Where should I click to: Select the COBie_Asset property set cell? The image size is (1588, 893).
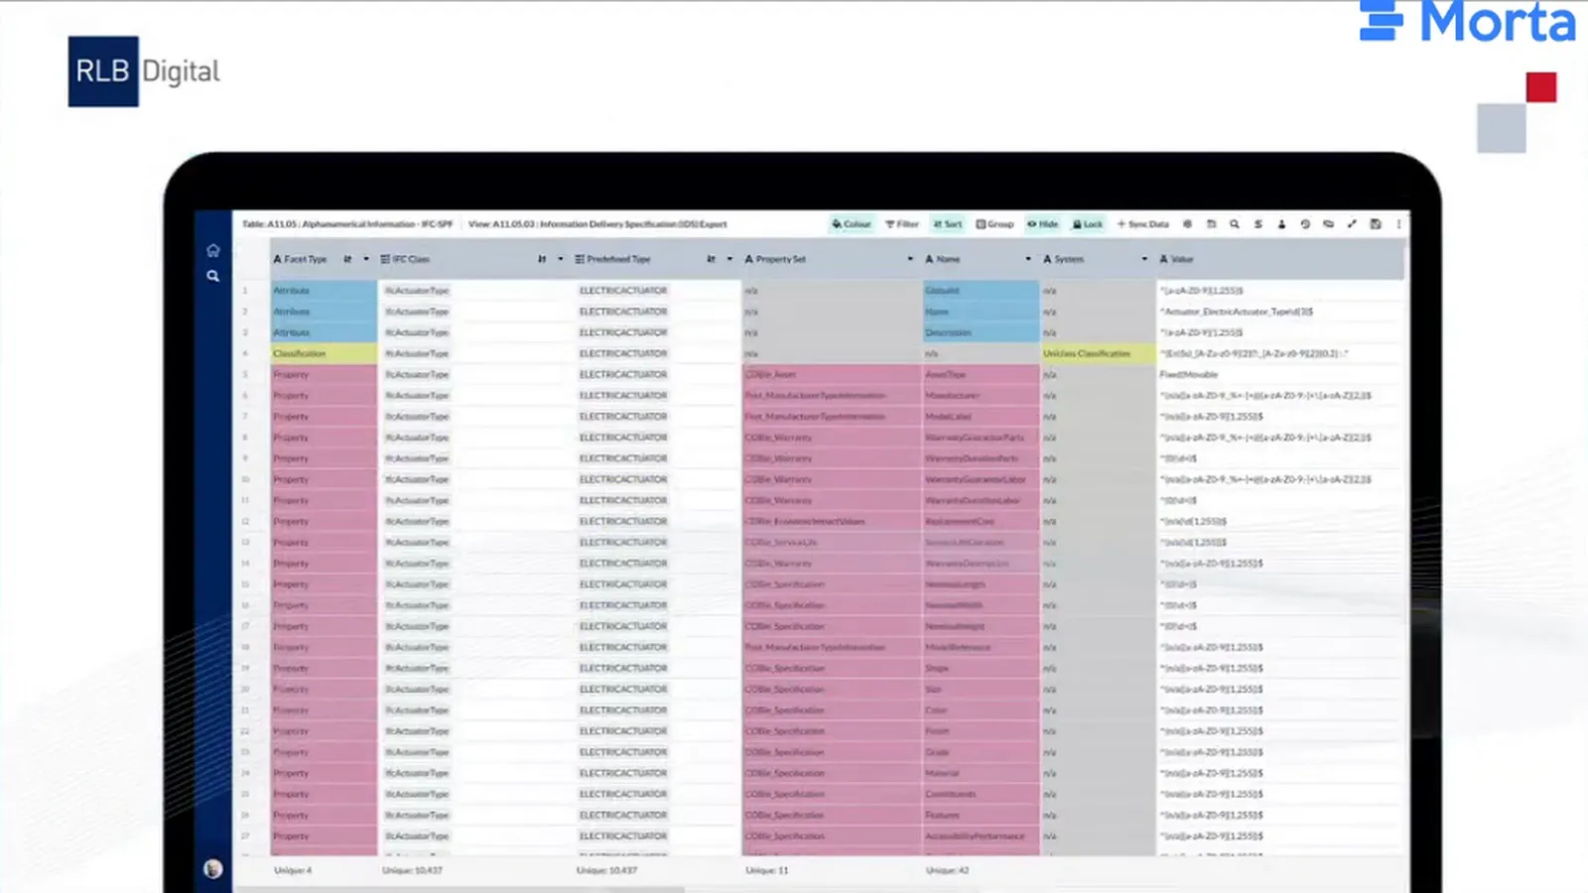(832, 374)
